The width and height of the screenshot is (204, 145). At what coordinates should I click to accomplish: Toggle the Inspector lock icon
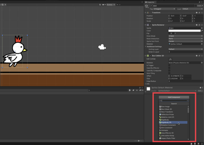click(x=199, y=2)
